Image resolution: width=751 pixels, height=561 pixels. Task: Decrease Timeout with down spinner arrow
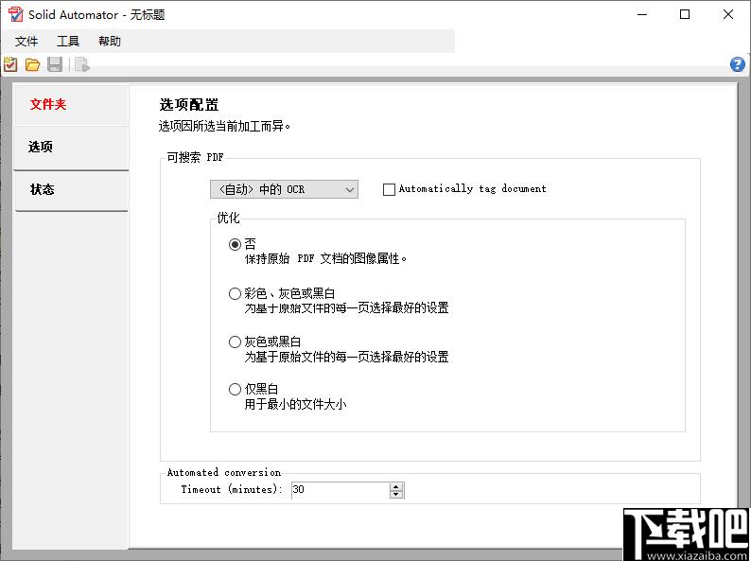tap(396, 494)
